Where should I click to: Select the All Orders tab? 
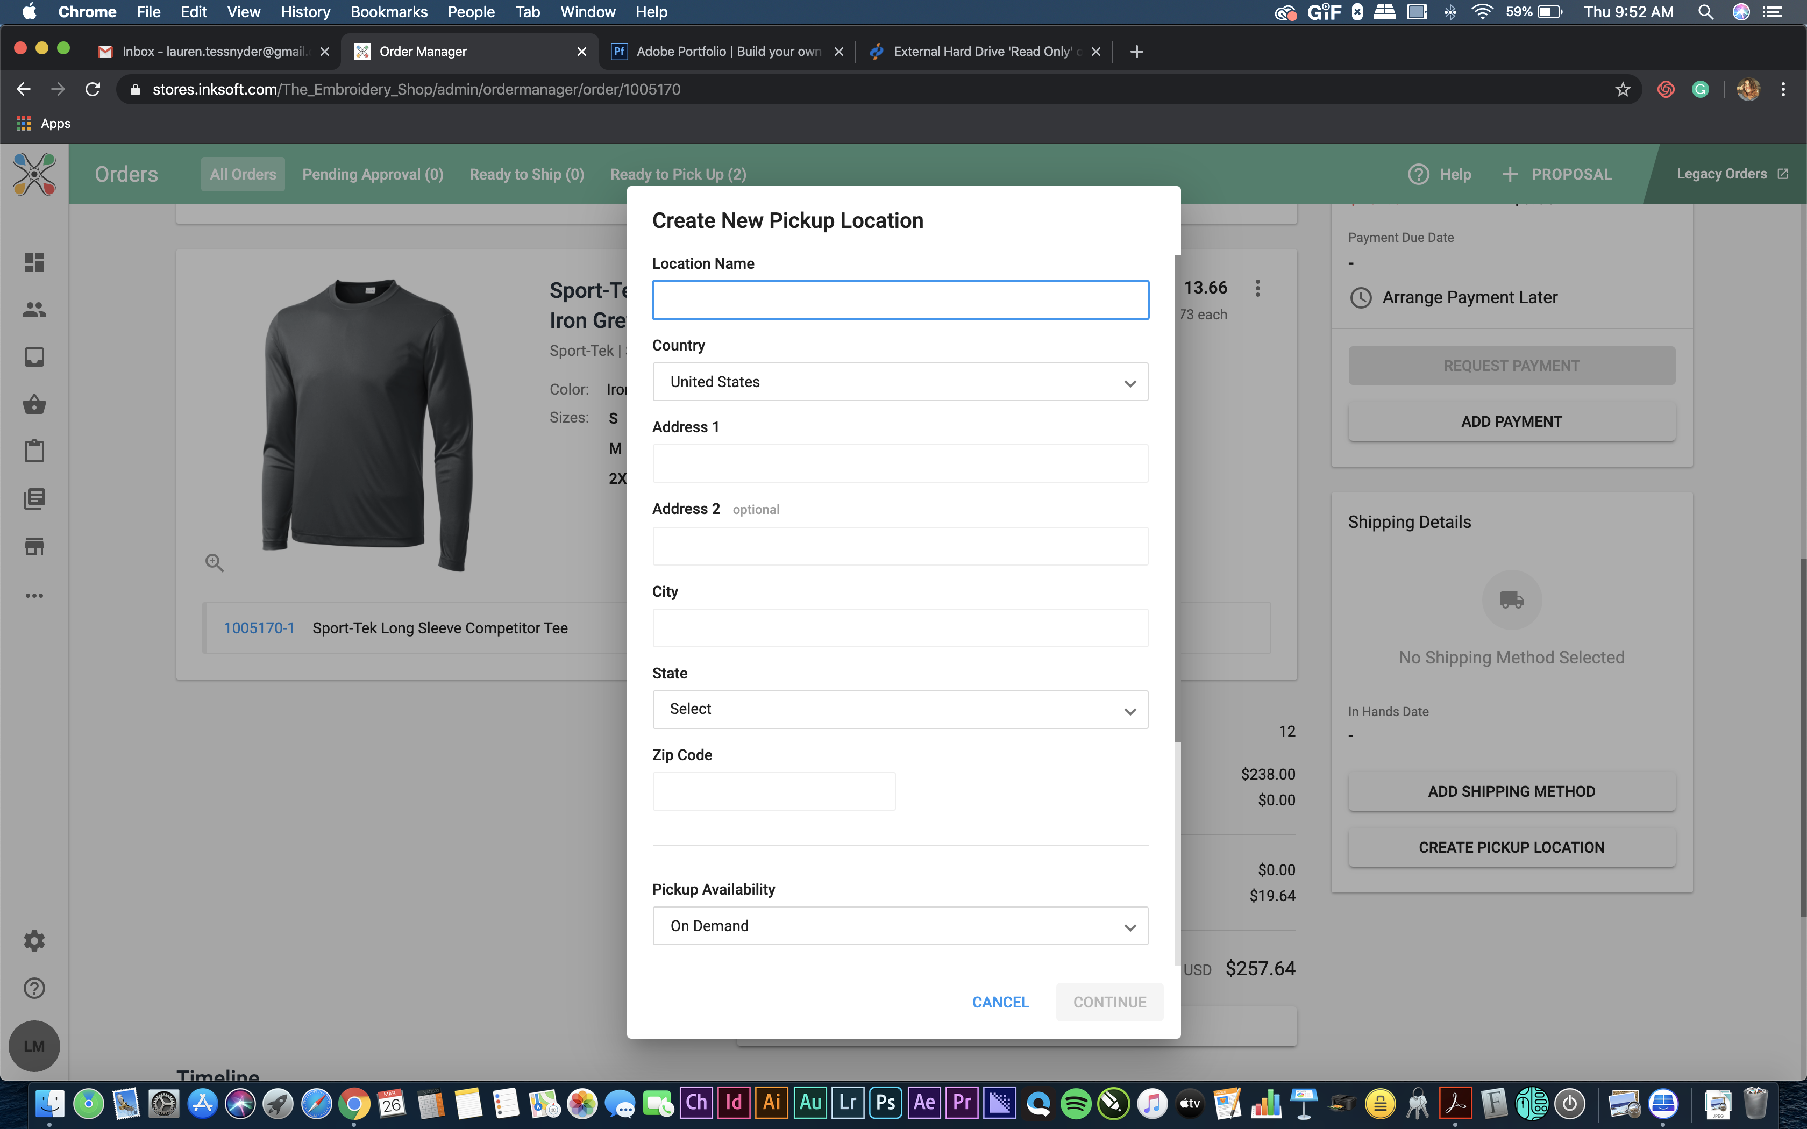tap(243, 174)
